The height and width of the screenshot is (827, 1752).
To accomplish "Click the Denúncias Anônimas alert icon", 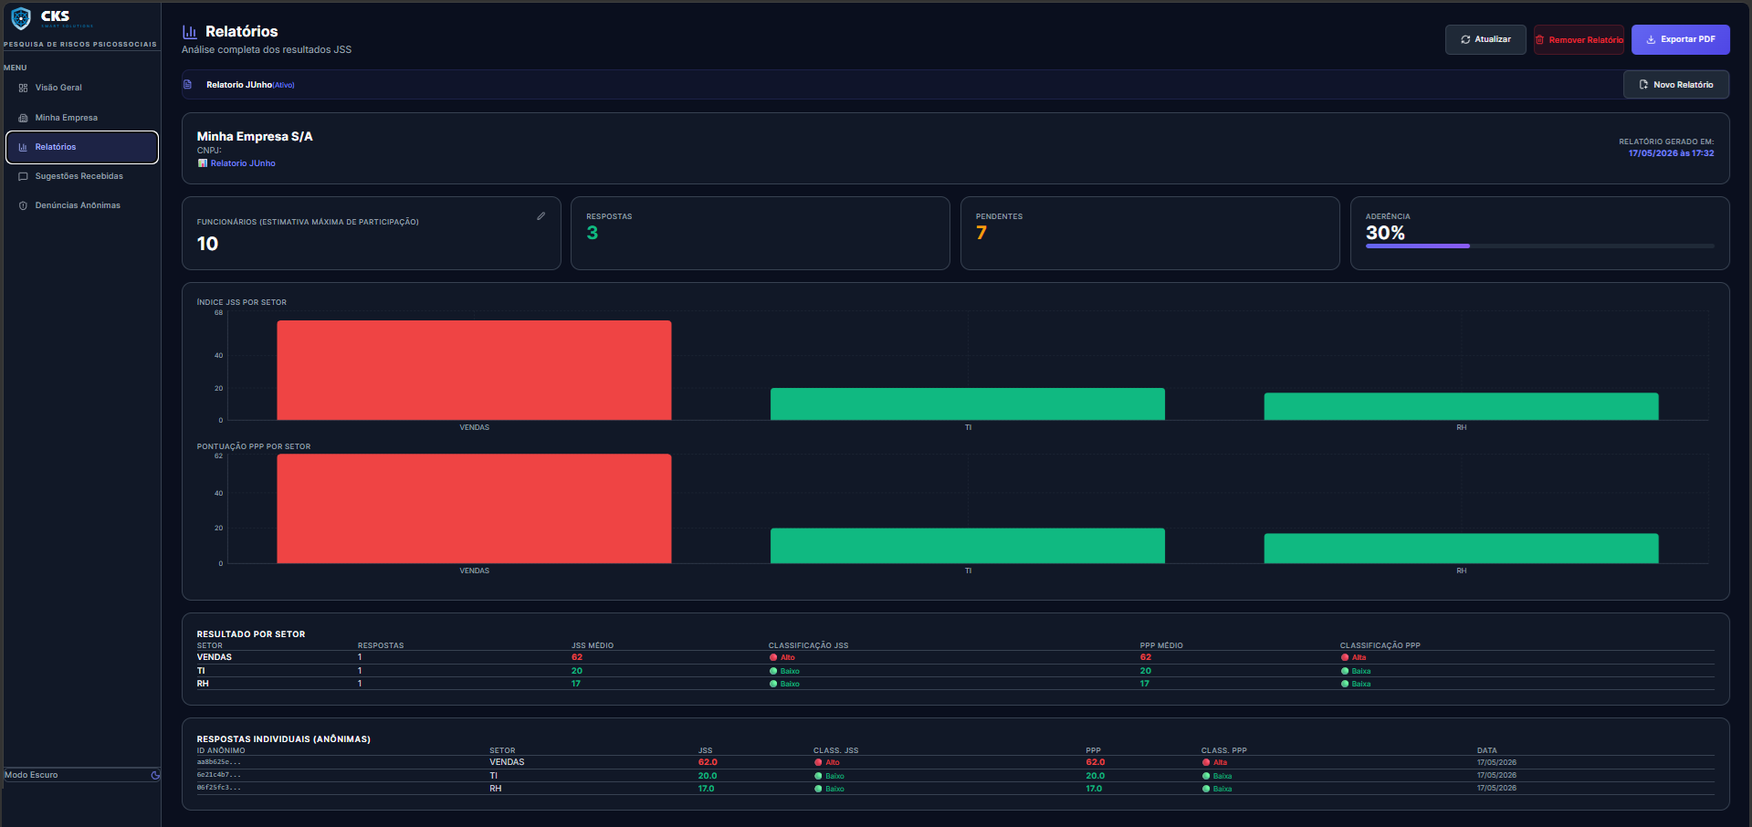I will (x=23, y=205).
